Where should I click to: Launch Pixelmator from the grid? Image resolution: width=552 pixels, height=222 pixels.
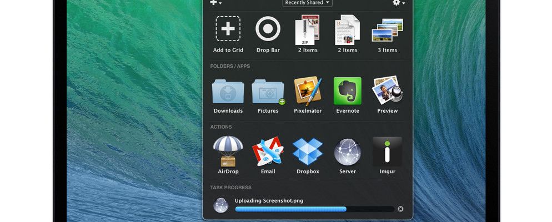[308, 90]
